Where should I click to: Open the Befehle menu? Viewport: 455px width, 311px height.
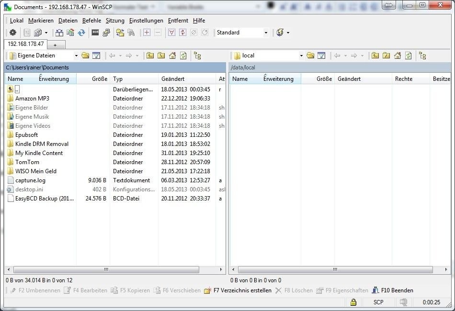coord(91,21)
